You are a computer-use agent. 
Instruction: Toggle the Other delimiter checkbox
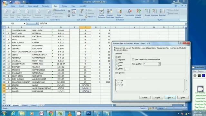click(x=117, y=69)
